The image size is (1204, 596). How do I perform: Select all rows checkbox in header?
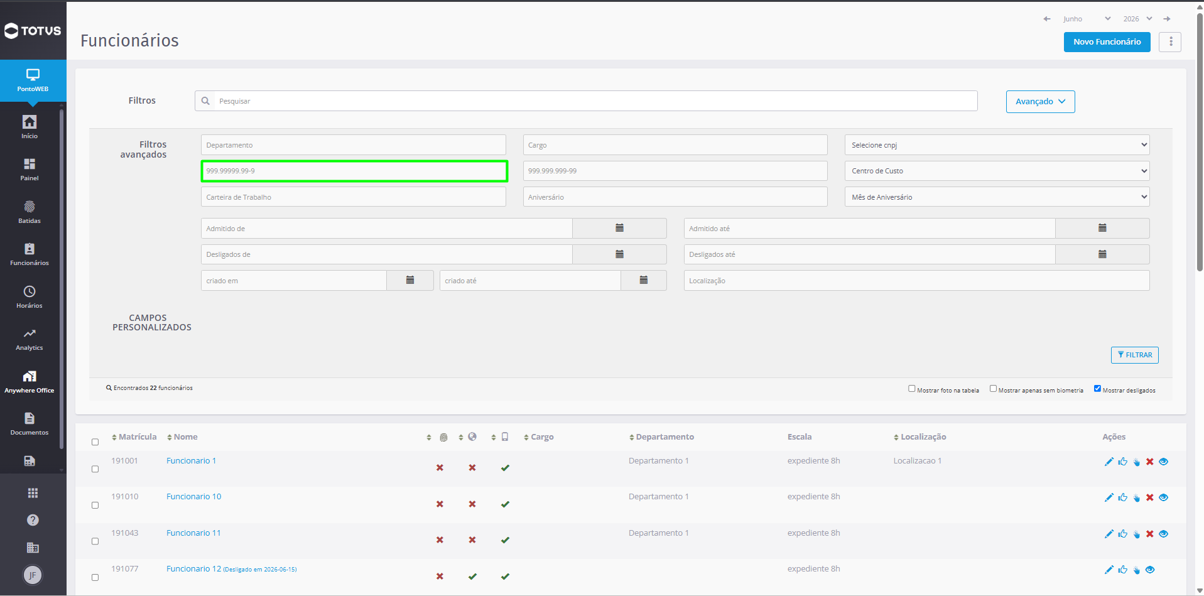tap(95, 442)
